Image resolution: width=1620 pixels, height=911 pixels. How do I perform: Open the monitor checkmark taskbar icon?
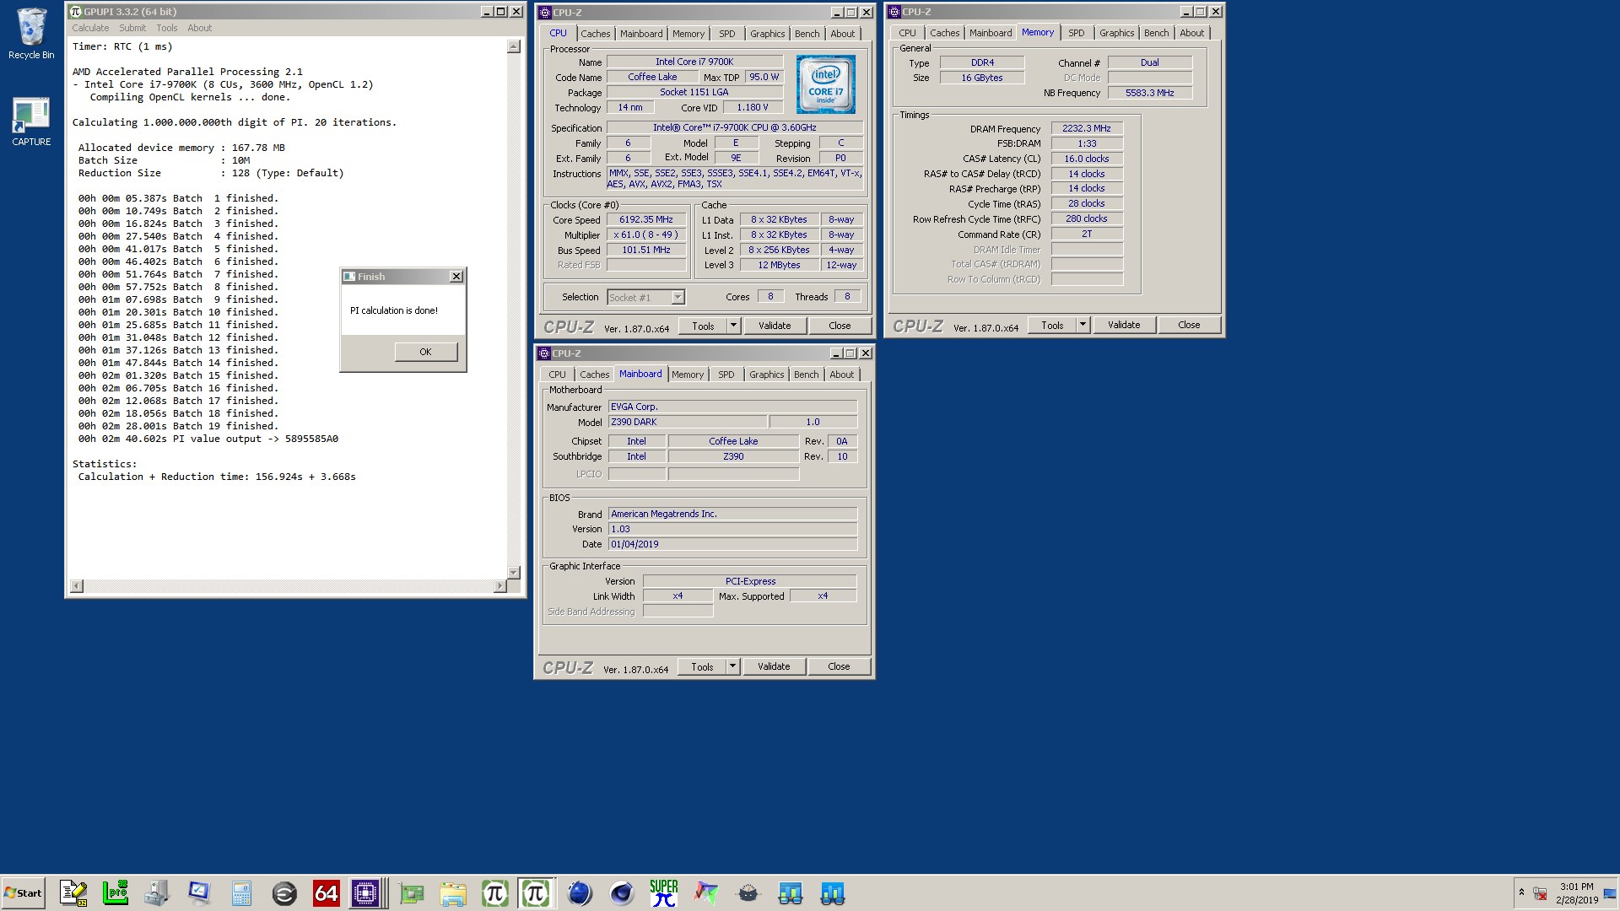tap(199, 893)
